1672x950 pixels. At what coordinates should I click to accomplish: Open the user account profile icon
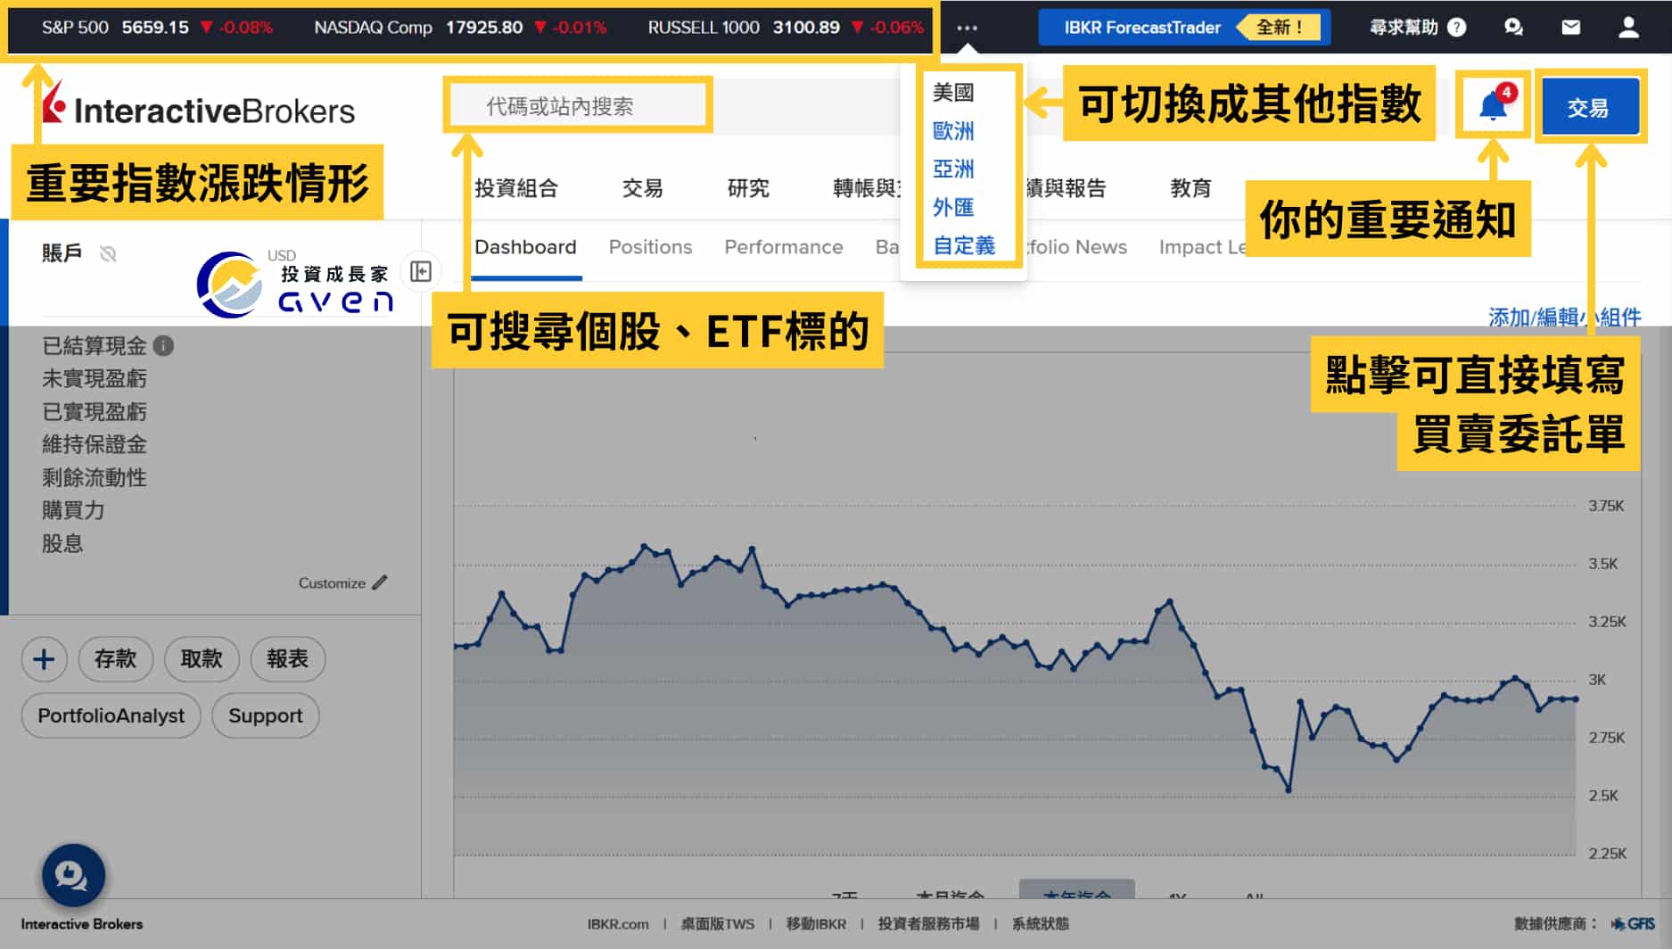click(x=1628, y=28)
